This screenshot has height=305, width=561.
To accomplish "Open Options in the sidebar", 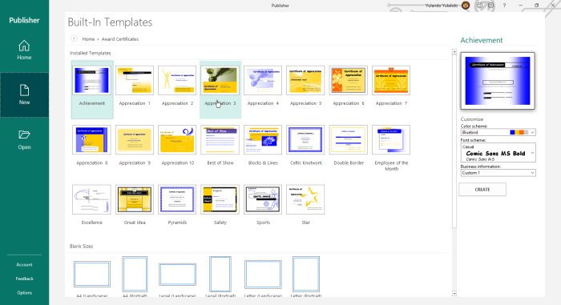I will pos(24,292).
